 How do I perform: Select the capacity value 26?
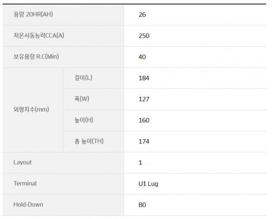coord(142,15)
